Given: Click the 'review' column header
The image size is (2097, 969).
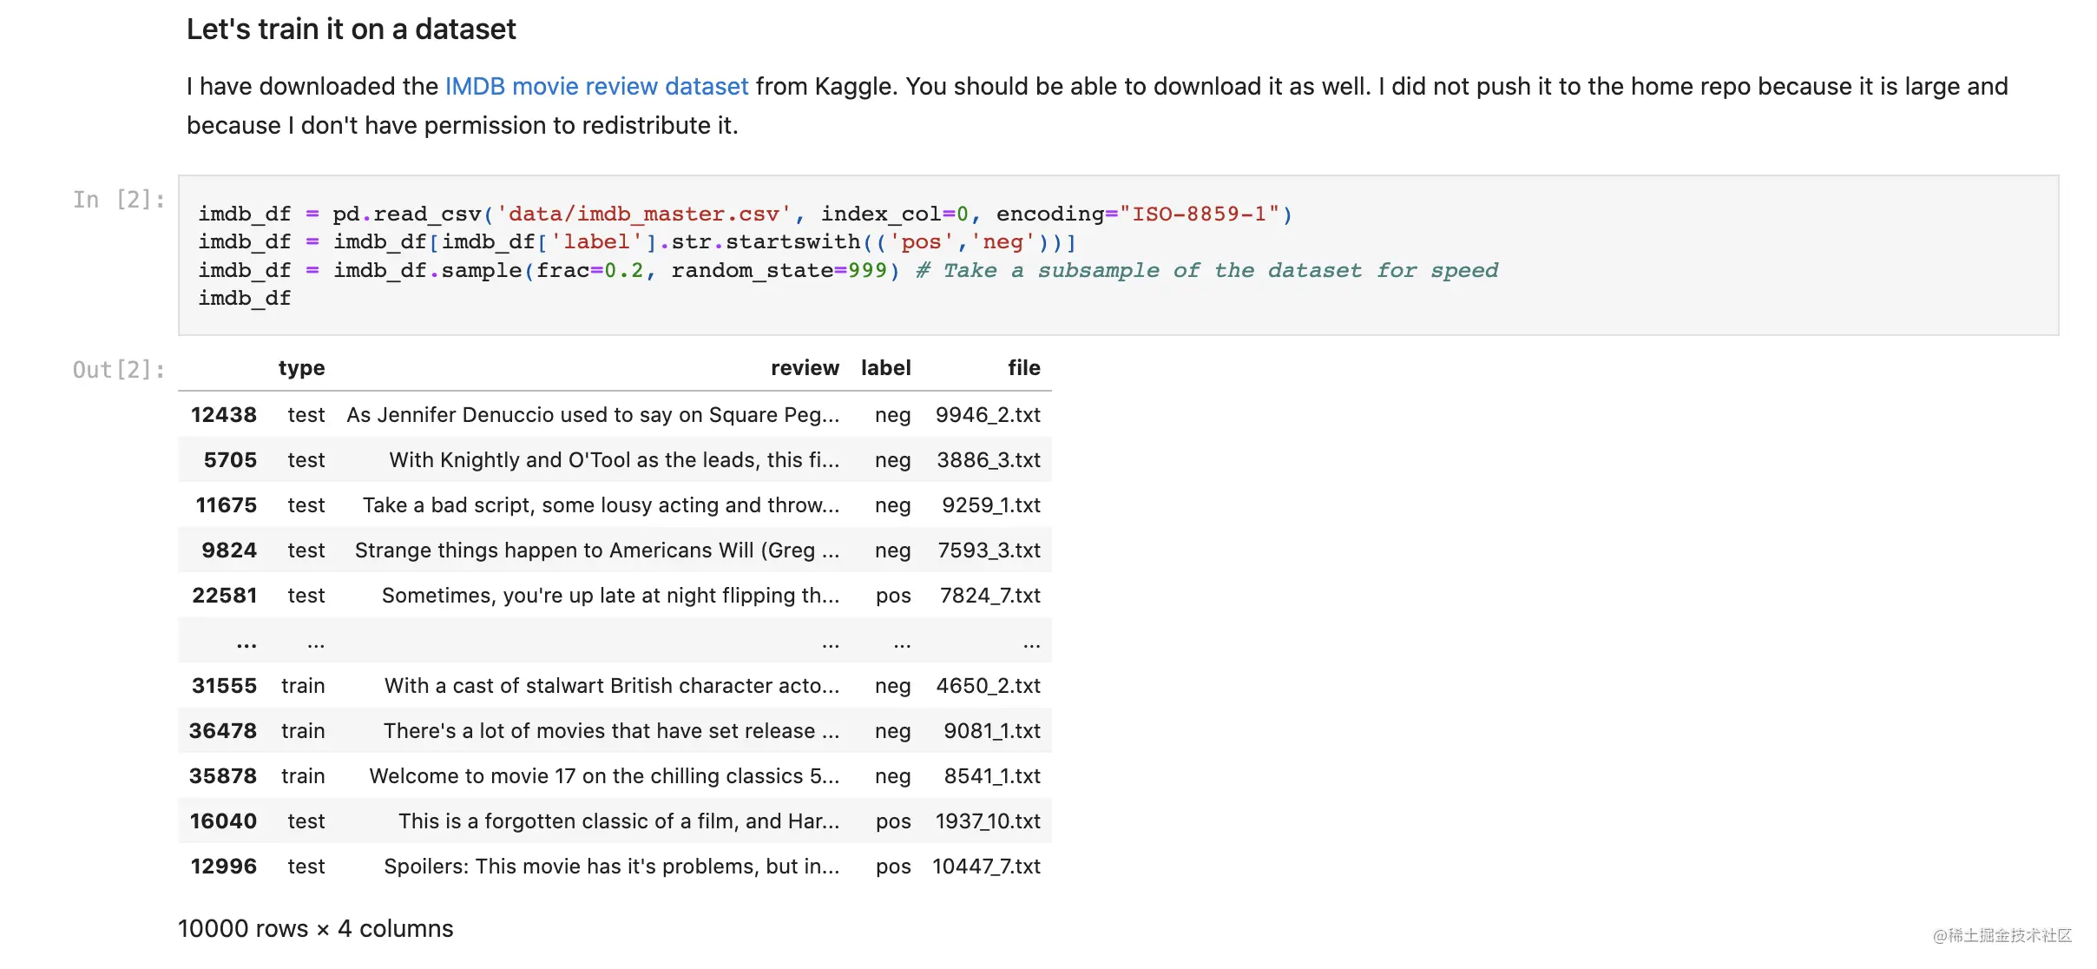Looking at the screenshot, I should click(x=805, y=368).
